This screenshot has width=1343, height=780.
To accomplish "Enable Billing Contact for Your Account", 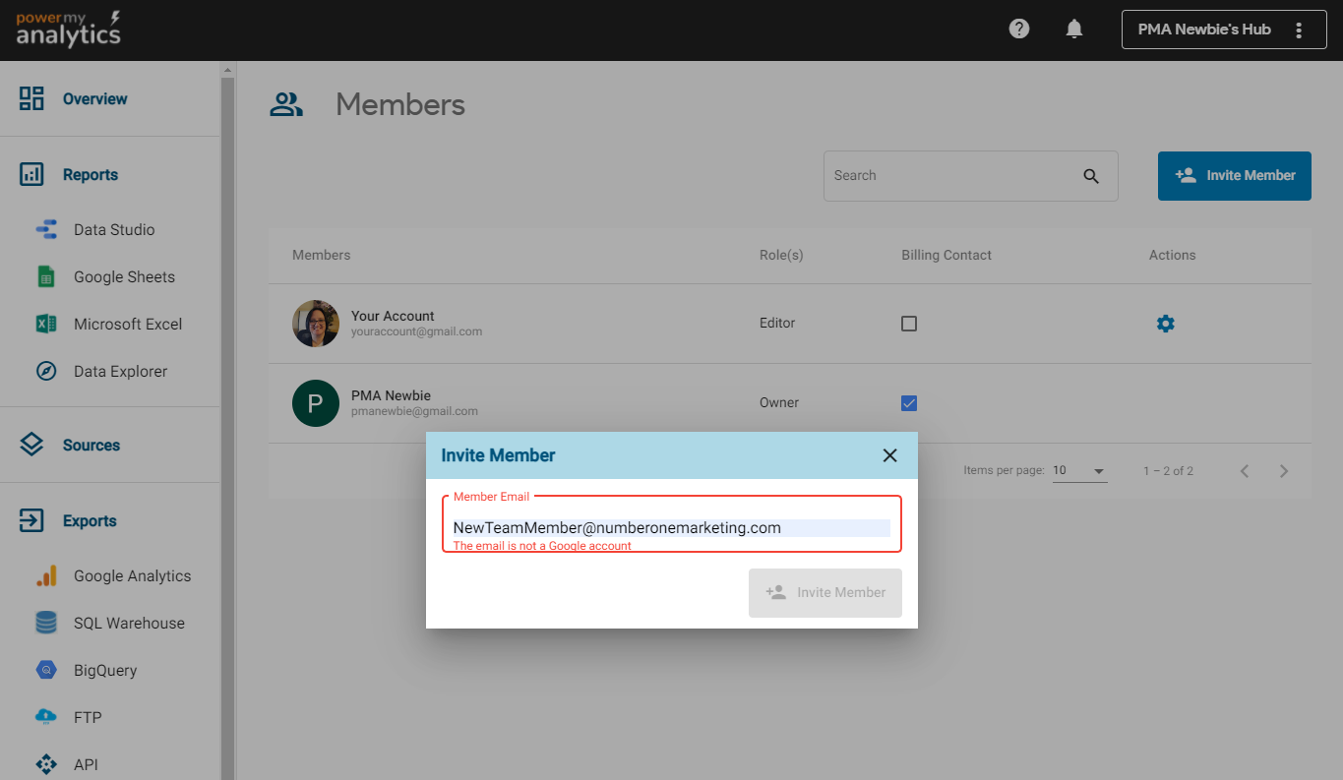I will click(909, 324).
